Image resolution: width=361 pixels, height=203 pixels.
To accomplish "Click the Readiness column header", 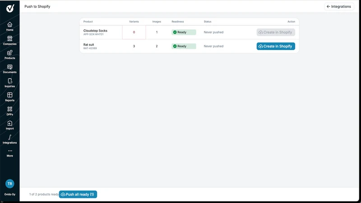I will [x=178, y=22].
